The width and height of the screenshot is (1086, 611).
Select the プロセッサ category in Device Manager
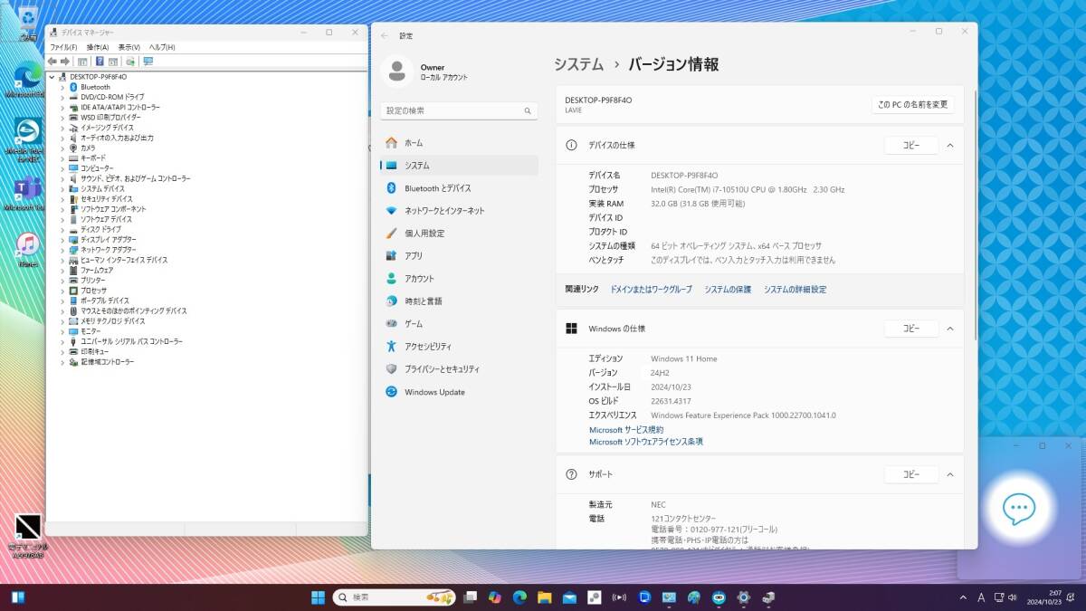point(93,290)
